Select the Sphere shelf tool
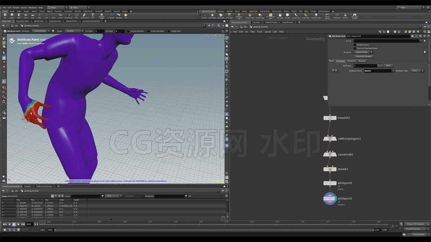 point(12,15)
